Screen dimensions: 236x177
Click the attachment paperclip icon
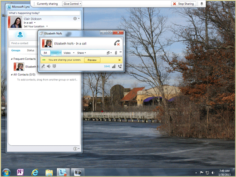(x=116, y=53)
